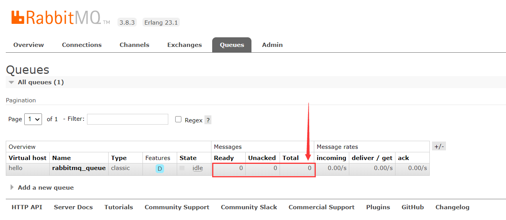
Task: Open the Page number dropdown
Action: pos(33,119)
